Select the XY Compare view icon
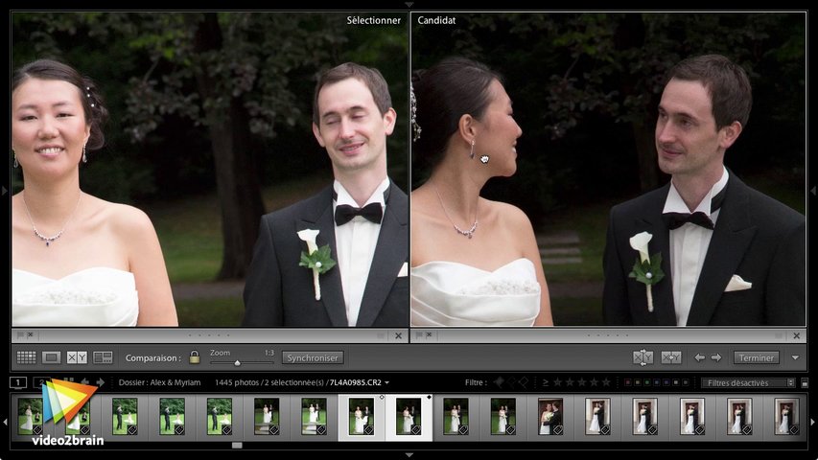 tap(77, 357)
